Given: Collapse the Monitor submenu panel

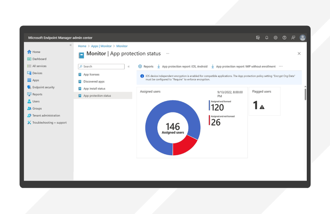Looking at the screenshot, I should (x=128, y=67).
